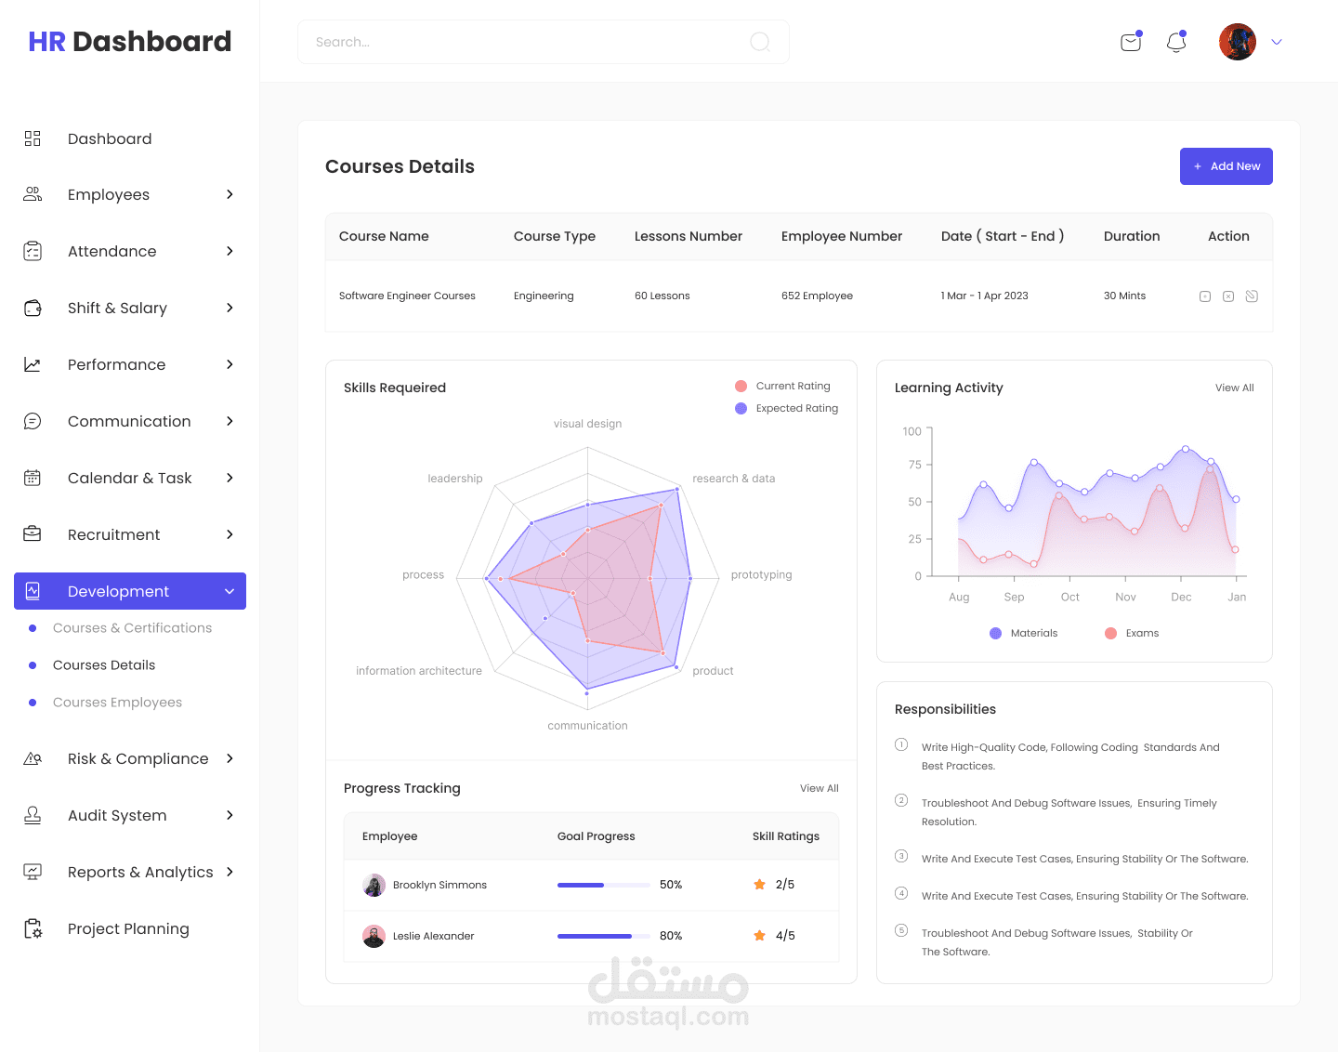This screenshot has height=1052, width=1338.
Task: Click View All in Progress Tracking
Action: coord(819,788)
